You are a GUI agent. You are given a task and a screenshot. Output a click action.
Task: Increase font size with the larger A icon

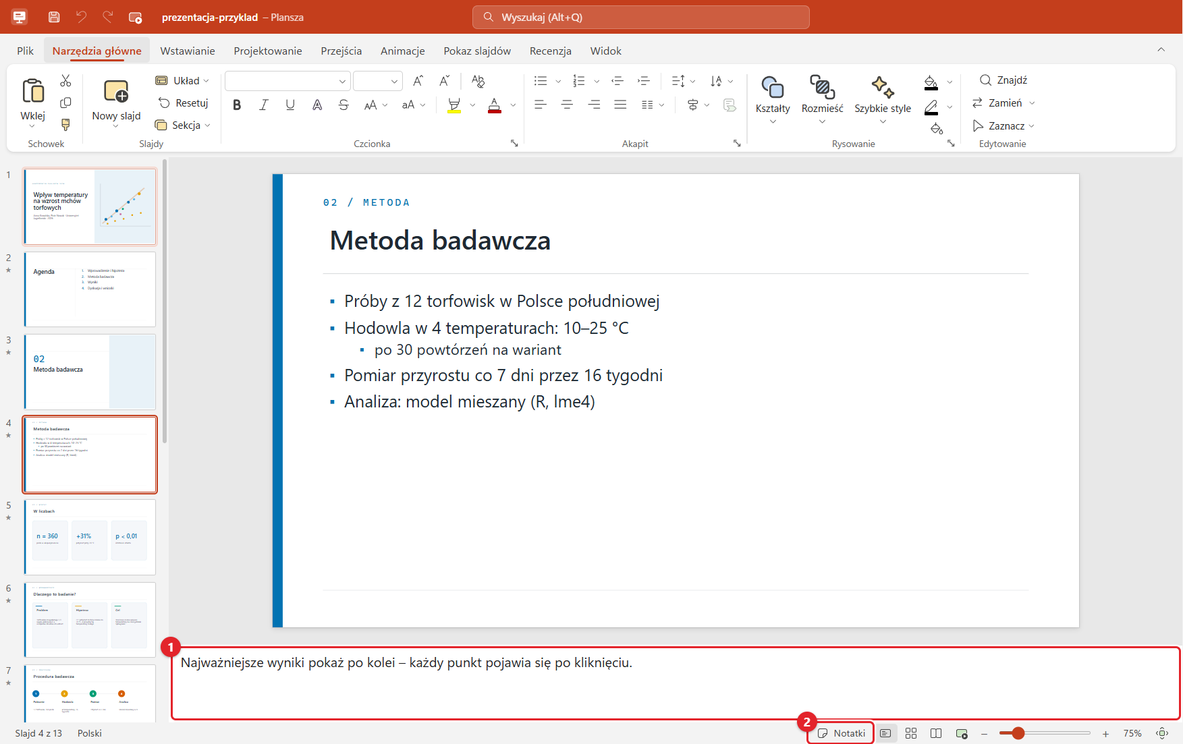tap(418, 81)
